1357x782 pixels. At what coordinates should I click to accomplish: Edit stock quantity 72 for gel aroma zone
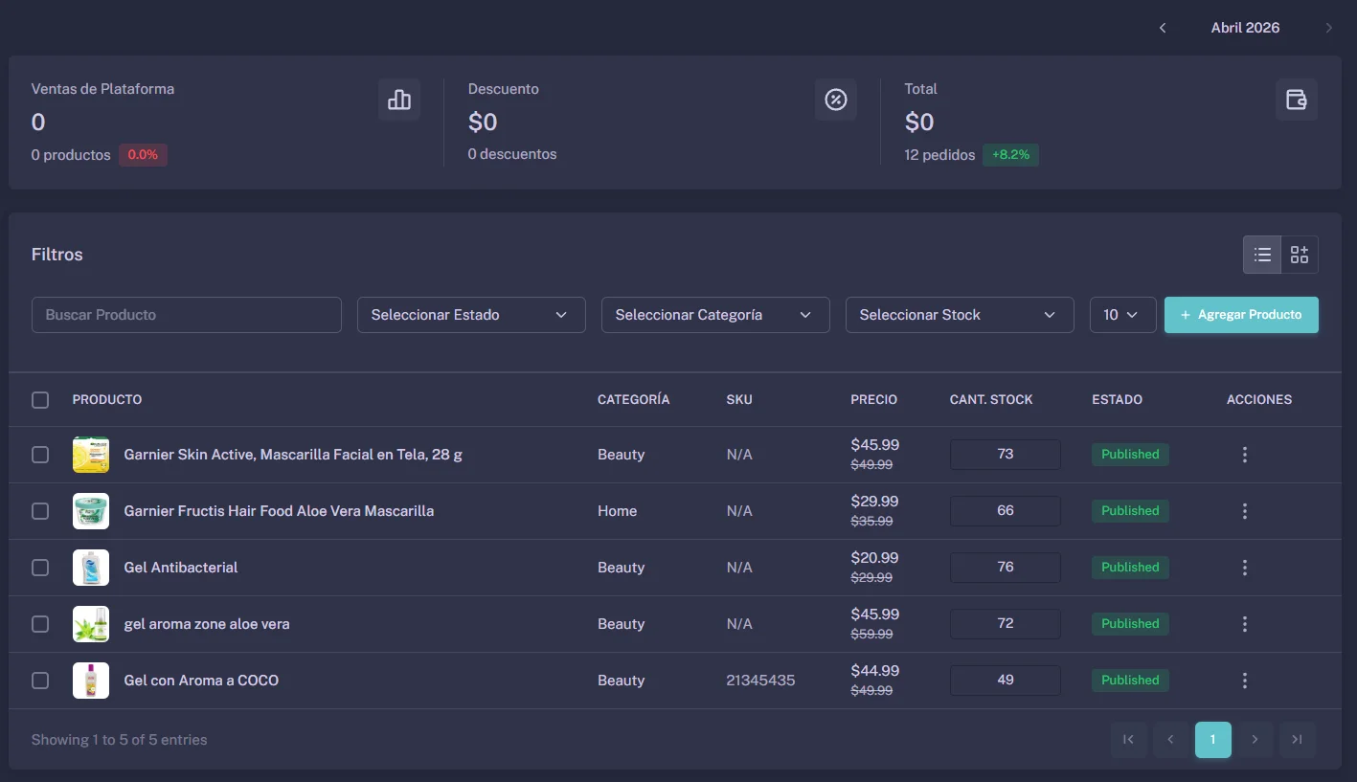1006,624
